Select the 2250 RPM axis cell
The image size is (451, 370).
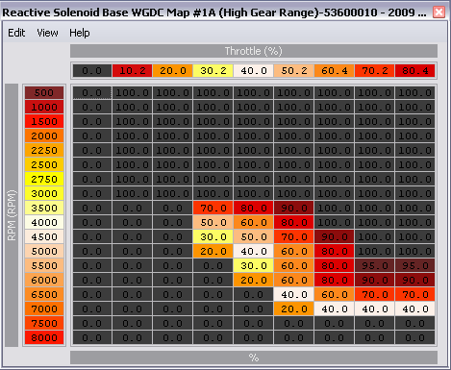44,150
